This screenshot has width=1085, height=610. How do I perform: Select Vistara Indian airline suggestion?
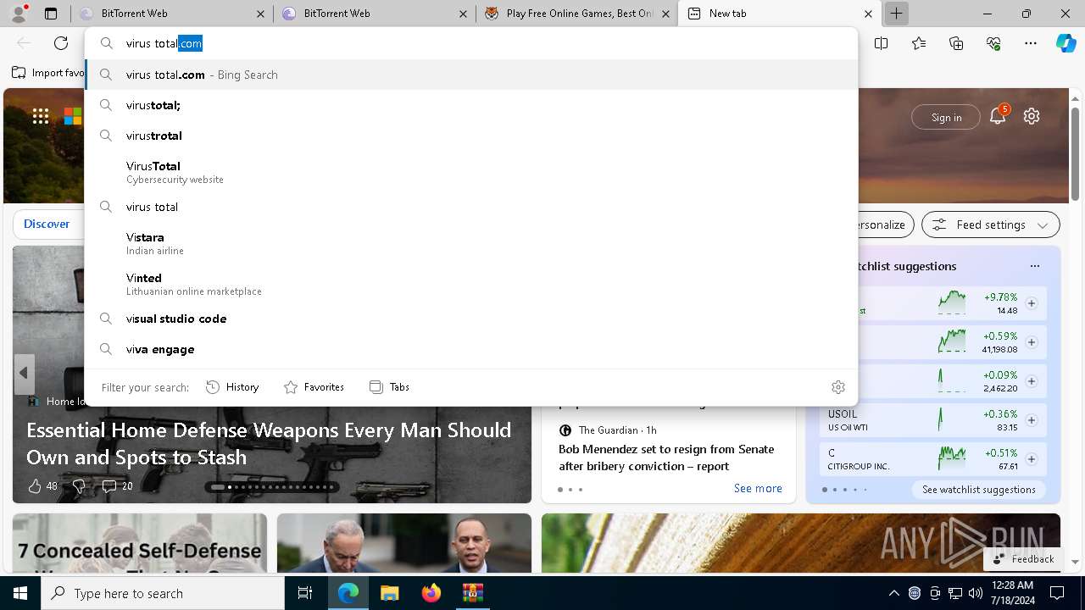pyautogui.click(x=471, y=243)
